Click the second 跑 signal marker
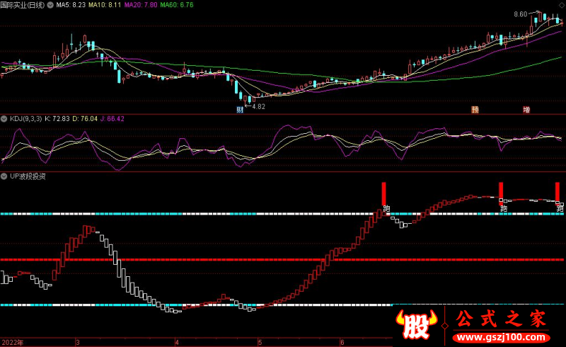 click(x=504, y=208)
